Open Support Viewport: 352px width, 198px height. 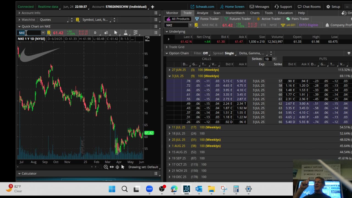[x=283, y=7]
